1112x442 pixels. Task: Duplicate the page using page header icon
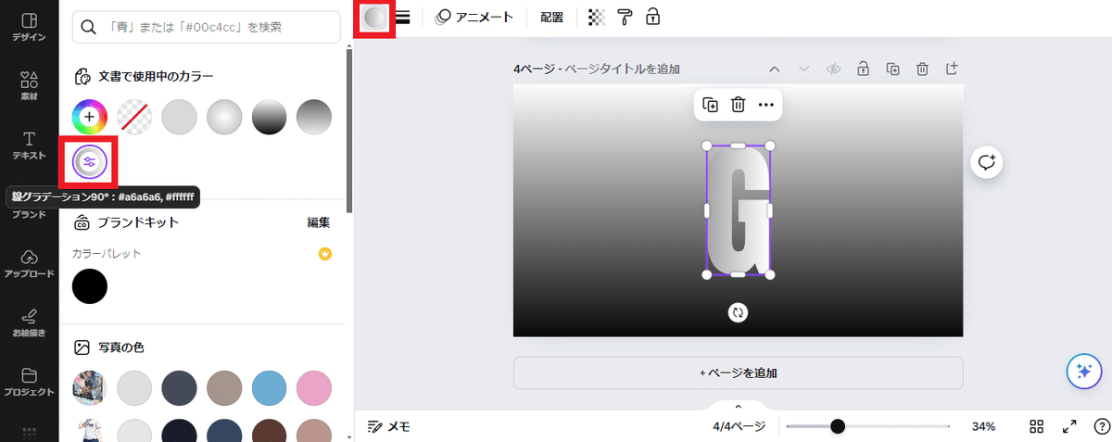tap(892, 69)
